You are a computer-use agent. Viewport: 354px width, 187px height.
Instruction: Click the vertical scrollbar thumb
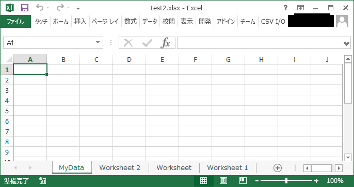point(348,83)
